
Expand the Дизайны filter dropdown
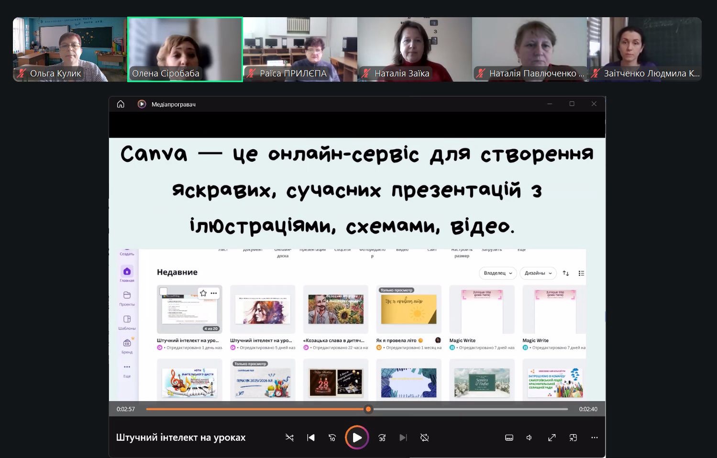[538, 273]
